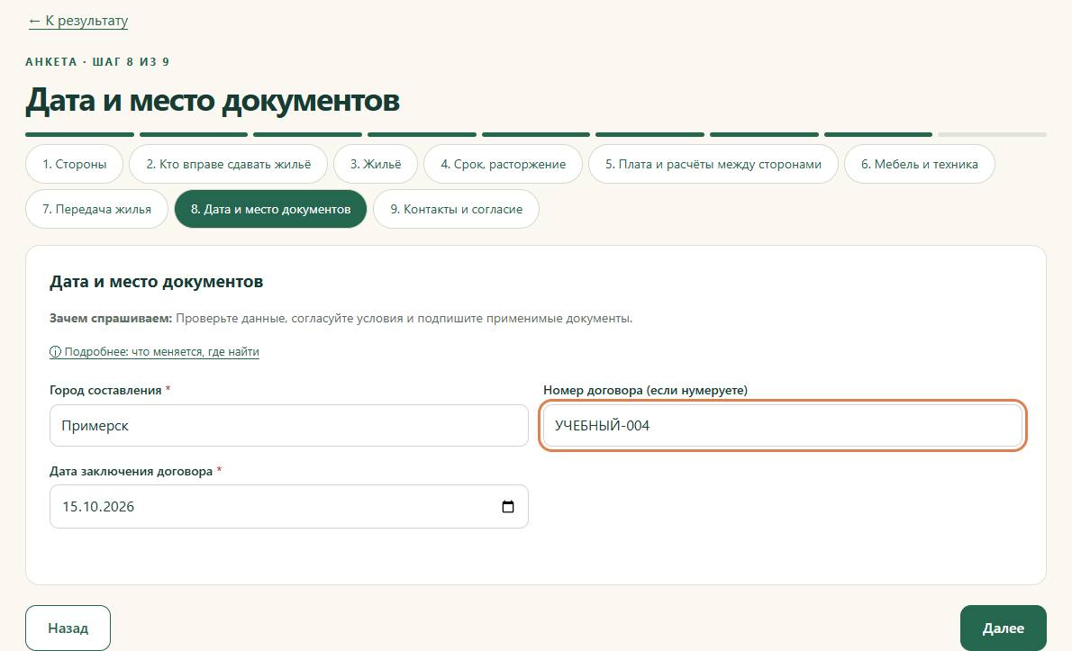Go back via '← К результату' link

tap(78, 21)
